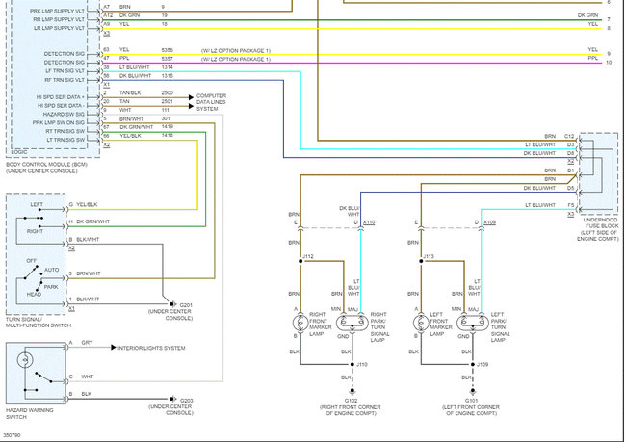Image resolution: width=626 pixels, height=442 pixels.
Task: Click the Body Control Module (BCM) label
Action: [x=46, y=168]
